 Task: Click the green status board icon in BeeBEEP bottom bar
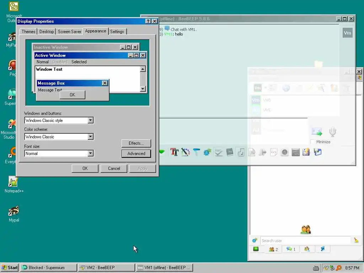[x=256, y=249]
